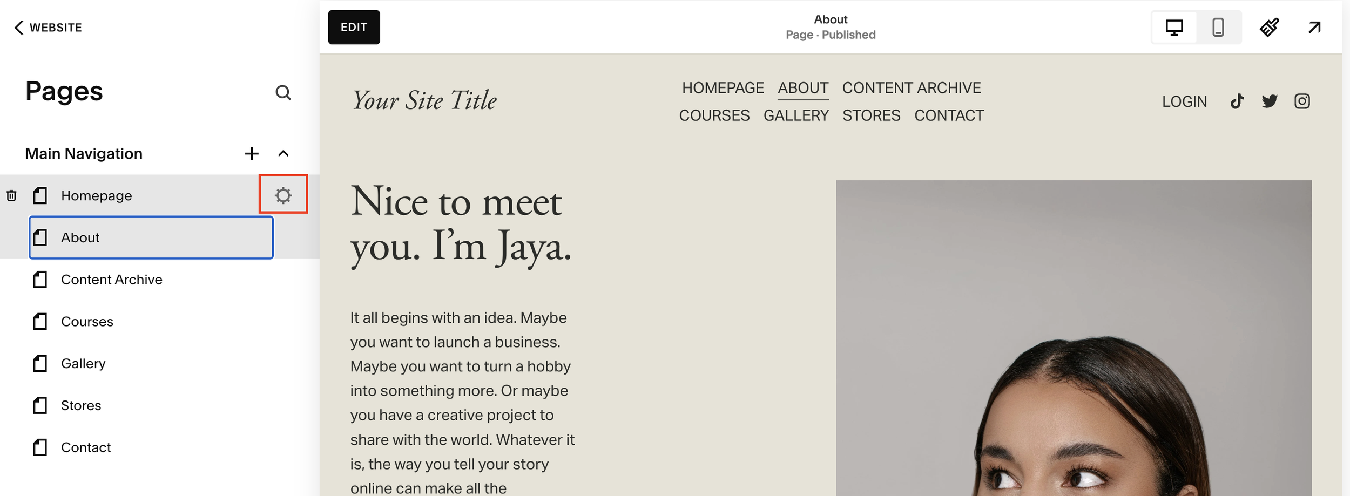Viewport: 1350px width, 496px height.
Task: Open CONTENT ARCHIVE in header nav
Action: pos(912,88)
